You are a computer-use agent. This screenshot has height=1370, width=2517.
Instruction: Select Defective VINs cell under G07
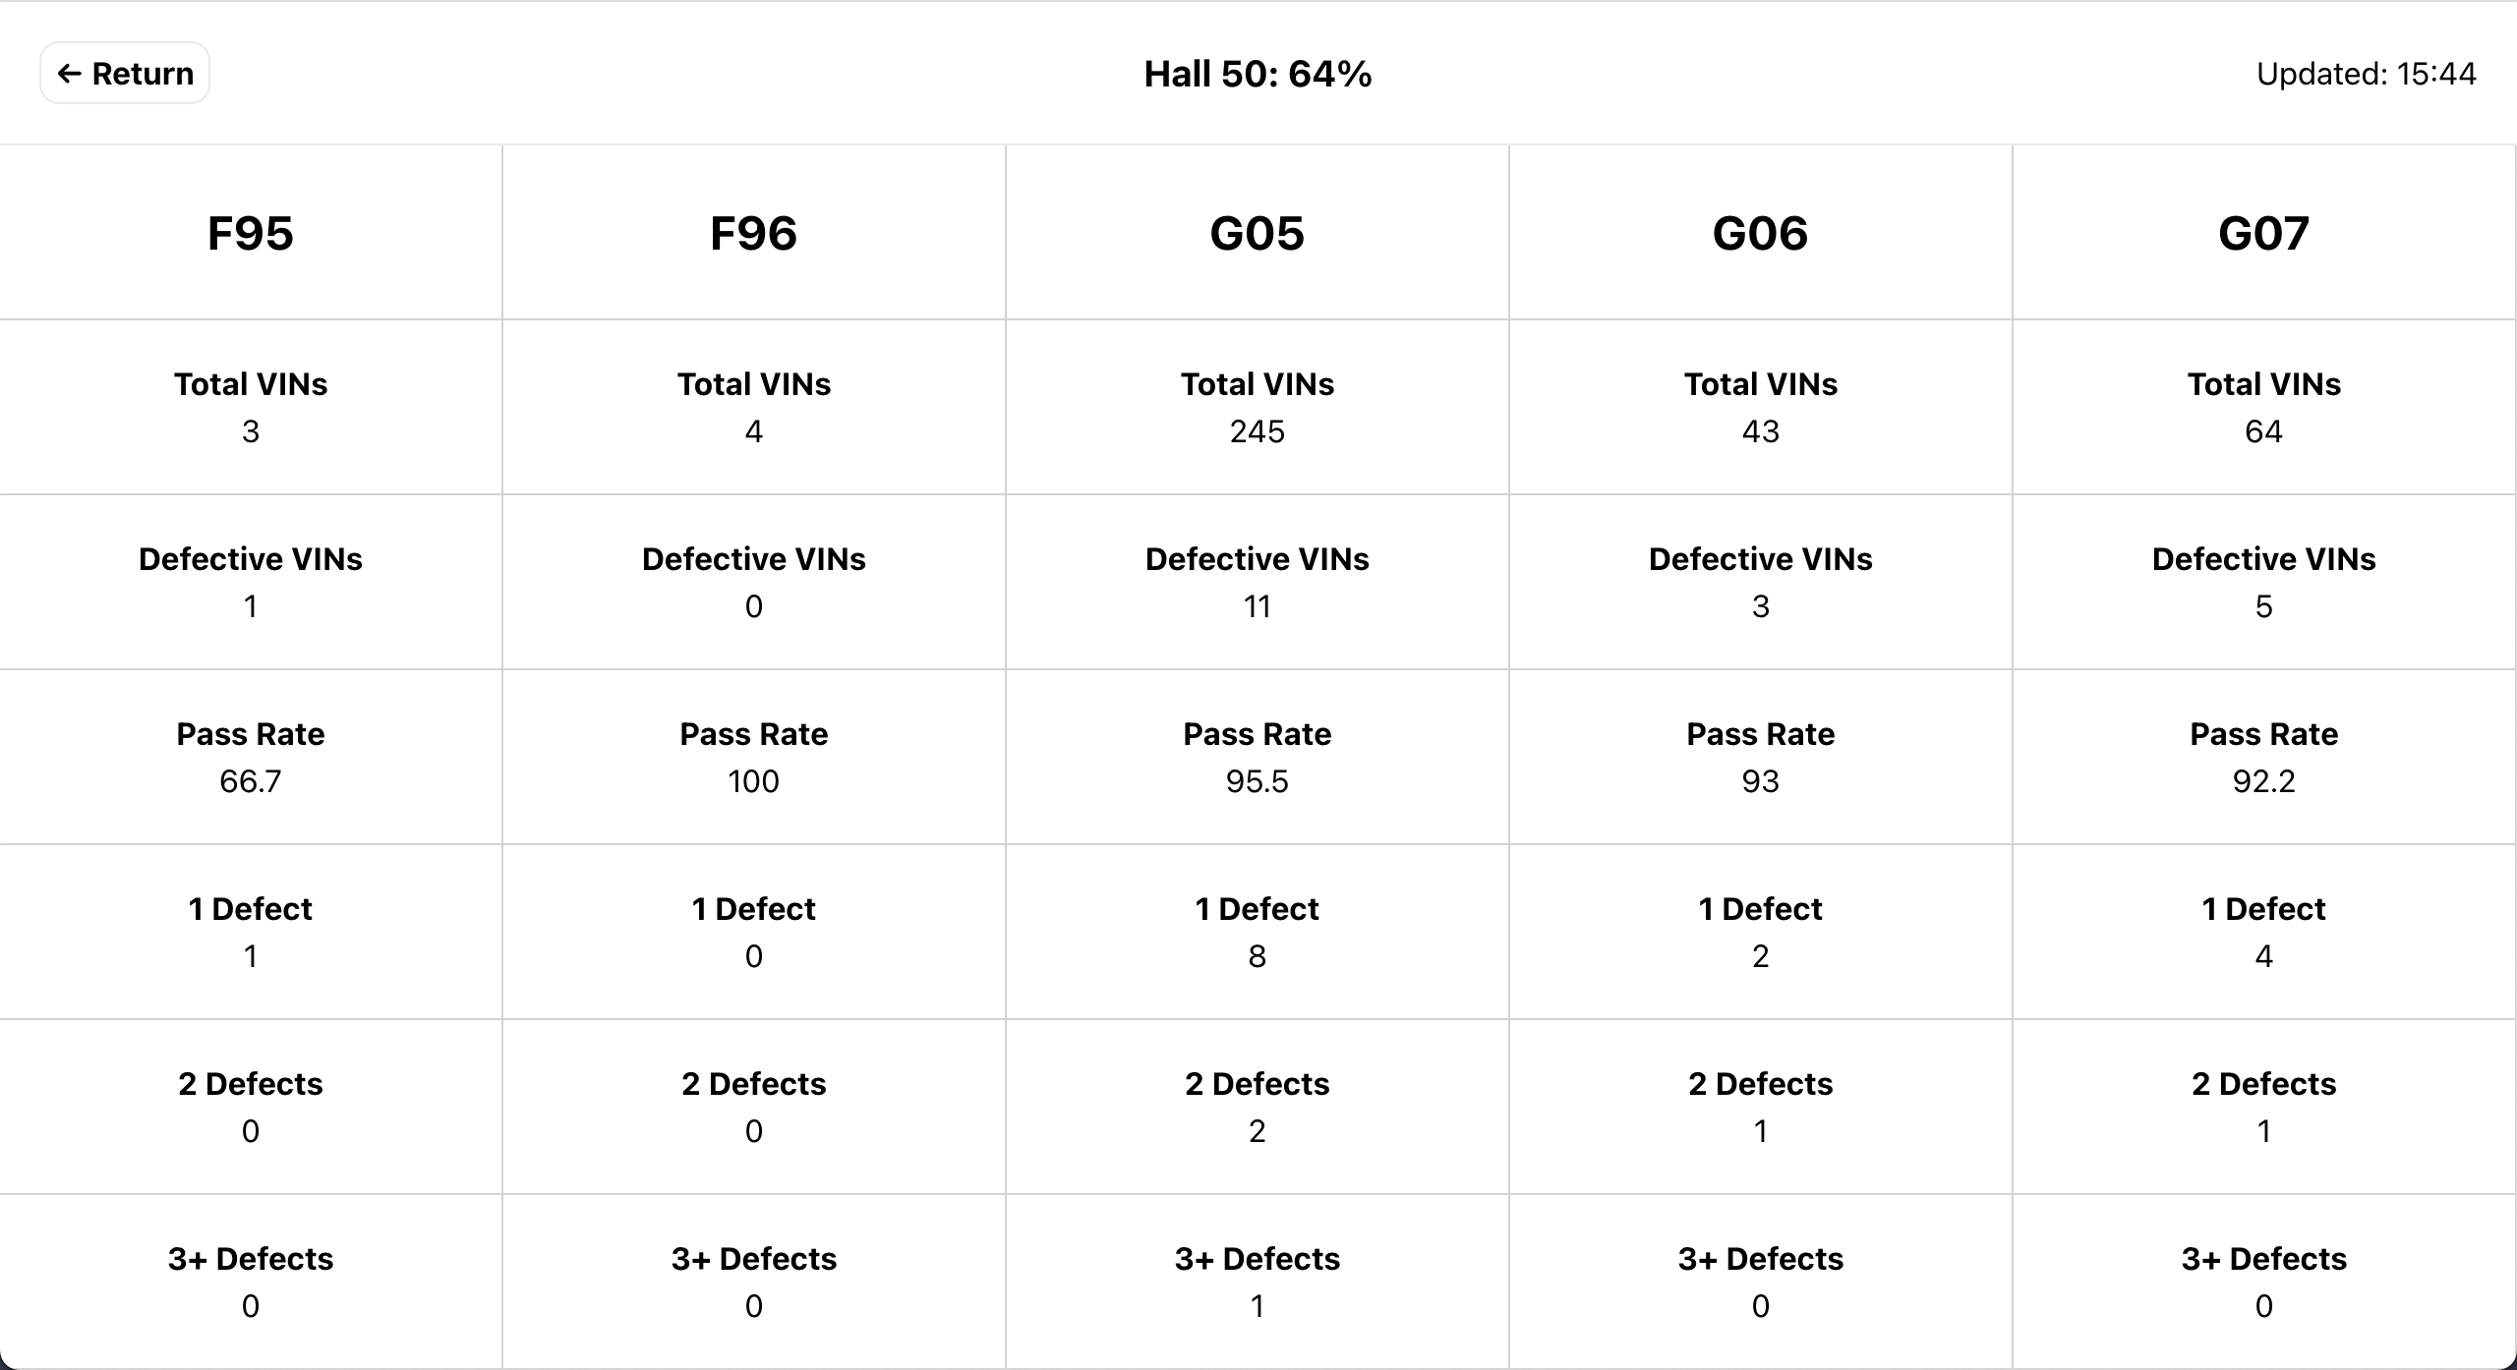(x=2263, y=582)
